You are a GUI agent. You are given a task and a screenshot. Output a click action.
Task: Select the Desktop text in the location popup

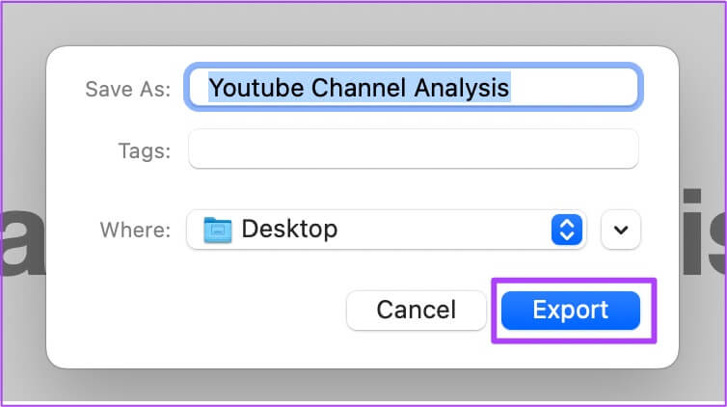point(289,229)
